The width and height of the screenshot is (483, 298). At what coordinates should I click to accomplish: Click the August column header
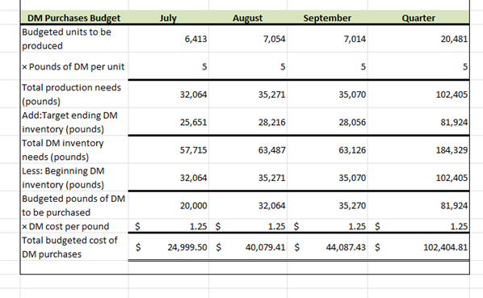(x=248, y=18)
